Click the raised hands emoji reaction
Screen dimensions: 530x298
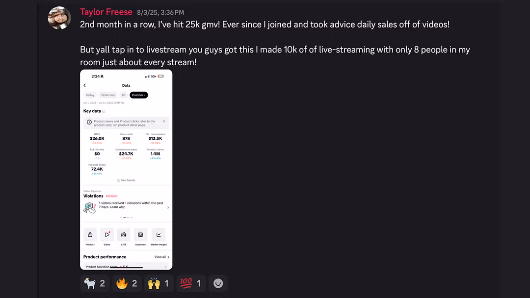tap(158, 283)
